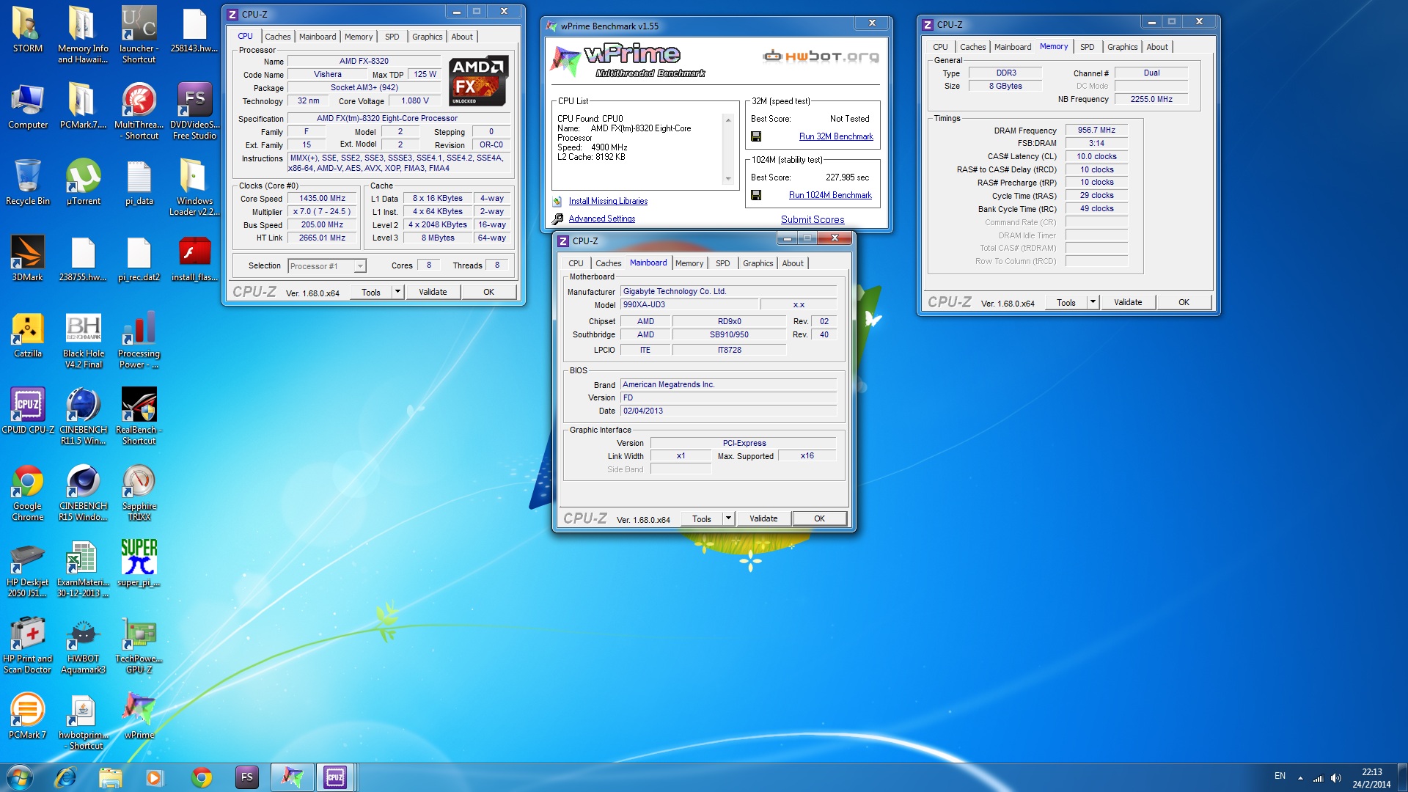Screen dimensions: 1408x792
Task: Click save icon next to 32M best score
Action: click(x=756, y=136)
